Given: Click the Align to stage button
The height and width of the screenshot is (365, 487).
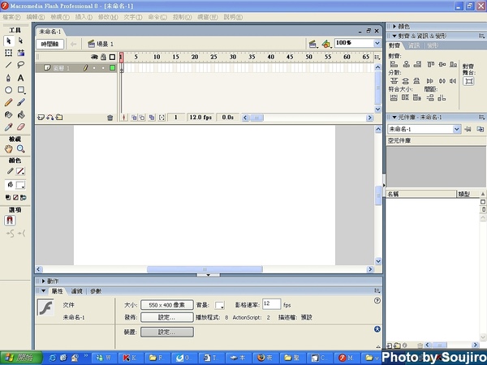Looking at the screenshot, I should (468, 81).
